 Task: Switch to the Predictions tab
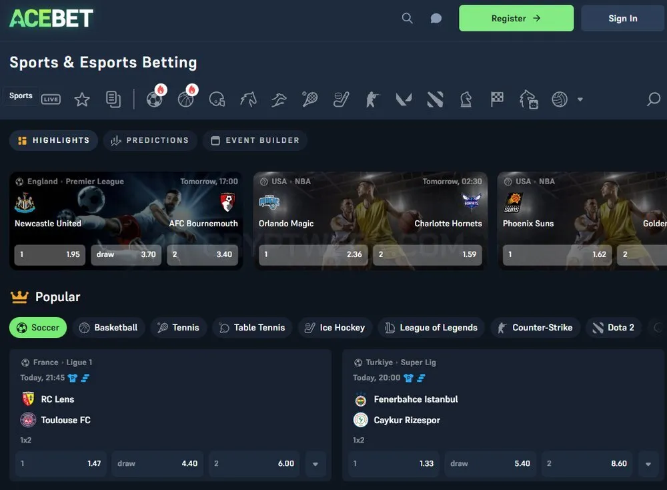click(150, 140)
